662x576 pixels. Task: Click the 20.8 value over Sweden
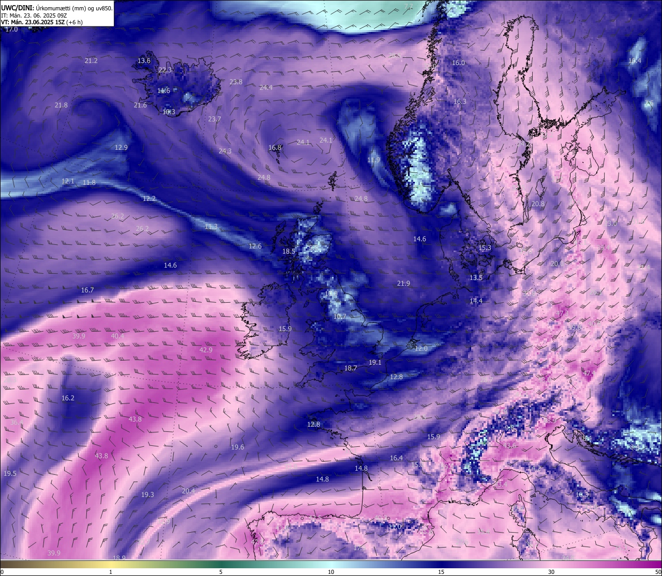538,204
